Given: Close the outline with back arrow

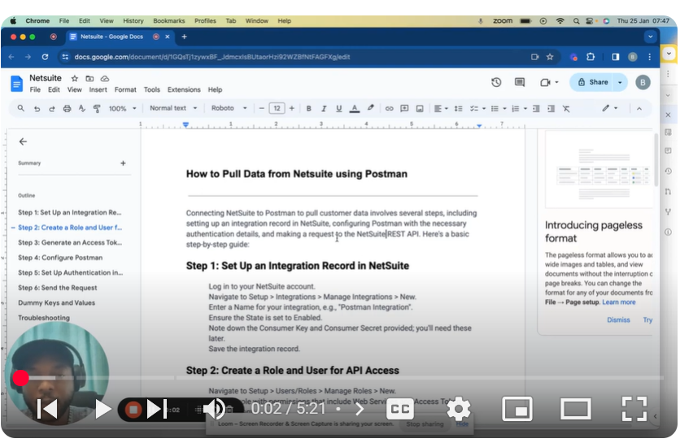Looking at the screenshot, I should point(23,141).
